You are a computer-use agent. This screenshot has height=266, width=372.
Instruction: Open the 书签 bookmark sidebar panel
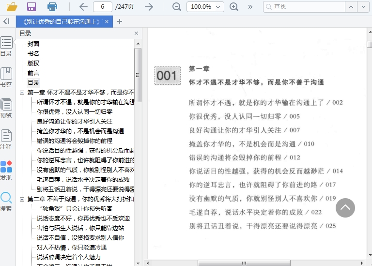point(6,78)
